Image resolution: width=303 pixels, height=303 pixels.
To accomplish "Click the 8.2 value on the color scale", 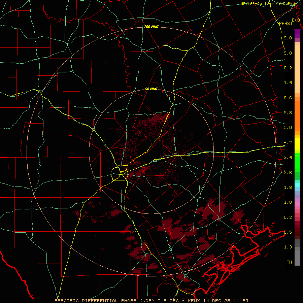I will [x=288, y=68].
